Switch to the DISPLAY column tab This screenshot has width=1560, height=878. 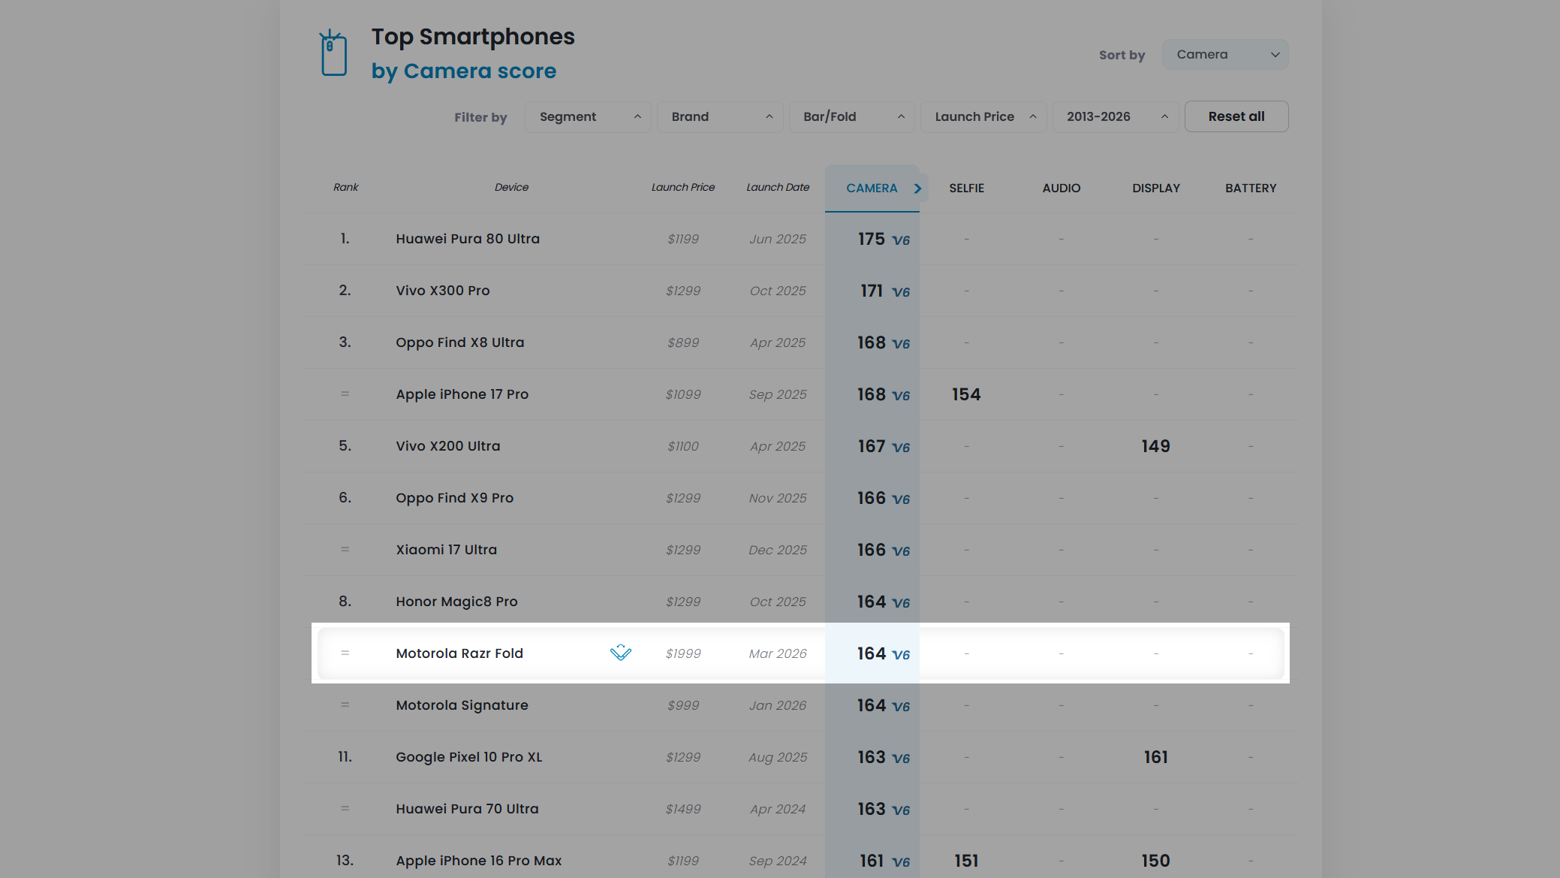(1155, 189)
